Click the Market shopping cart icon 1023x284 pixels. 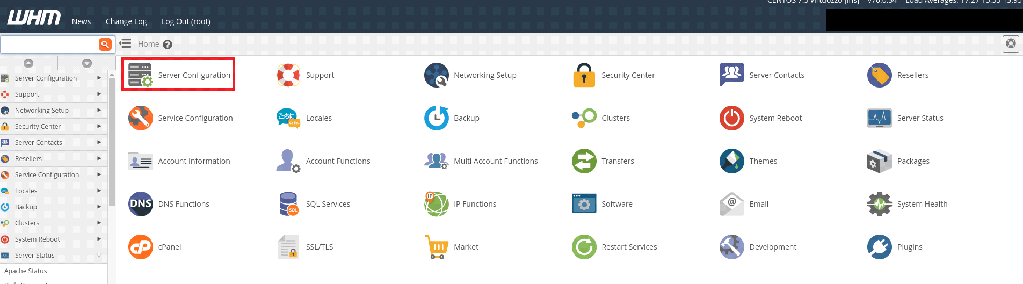436,247
